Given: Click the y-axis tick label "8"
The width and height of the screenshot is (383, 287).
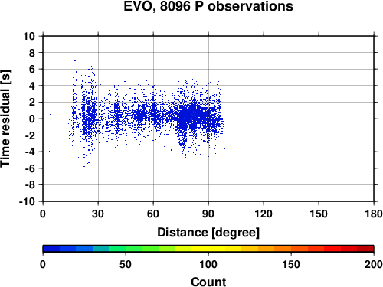Looking at the screenshot, I should point(32,53).
